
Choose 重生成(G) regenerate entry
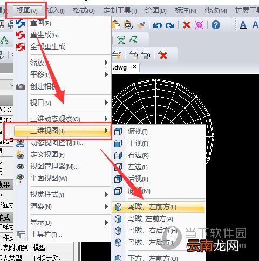click(x=63, y=35)
